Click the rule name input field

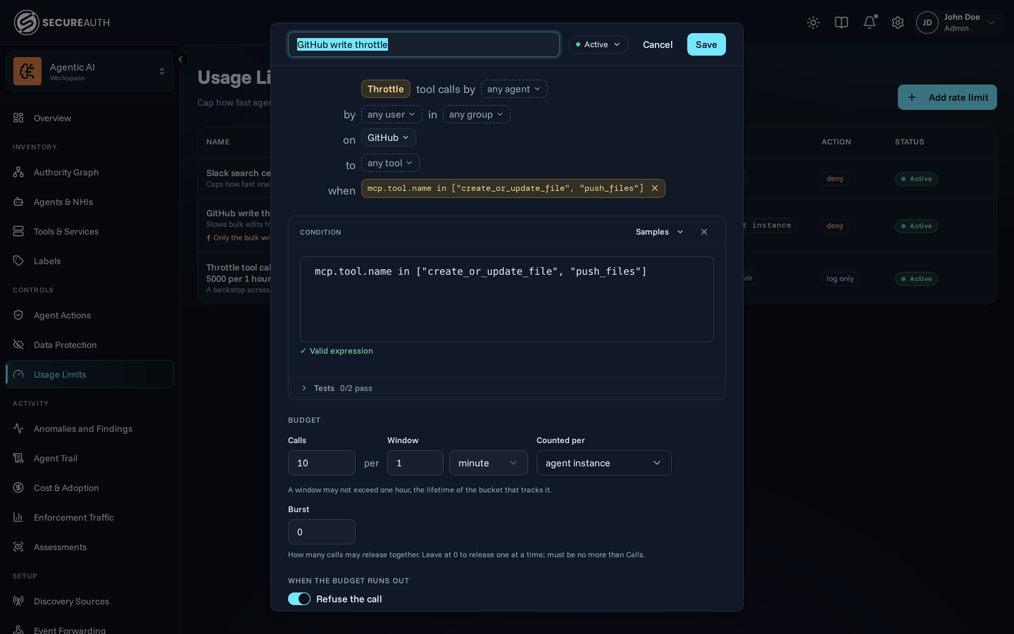[424, 44]
